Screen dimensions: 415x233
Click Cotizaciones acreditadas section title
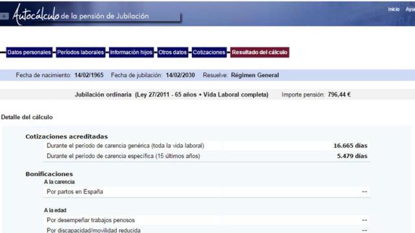67,137
